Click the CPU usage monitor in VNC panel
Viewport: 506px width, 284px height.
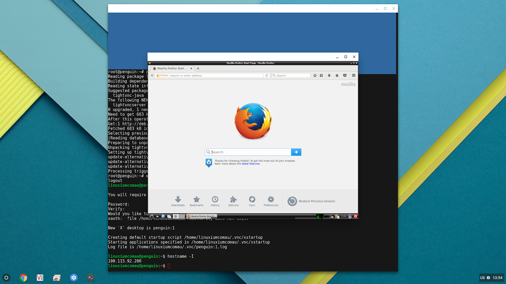[320, 216]
